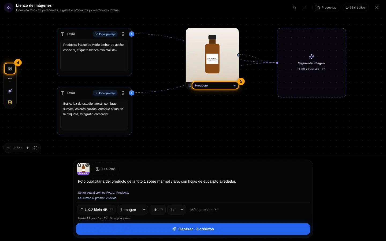Open the Producto image role dropdown

tap(215, 85)
